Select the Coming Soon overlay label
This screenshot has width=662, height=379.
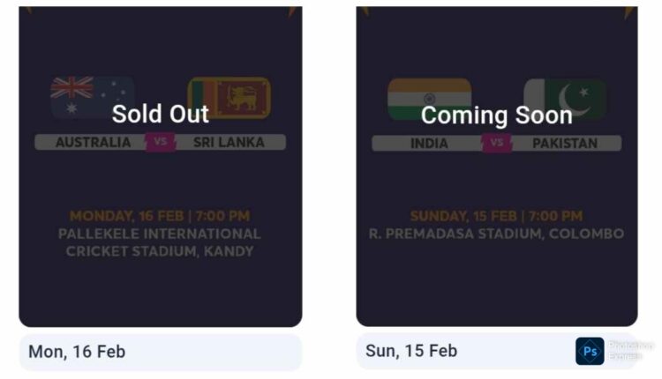coord(496,115)
